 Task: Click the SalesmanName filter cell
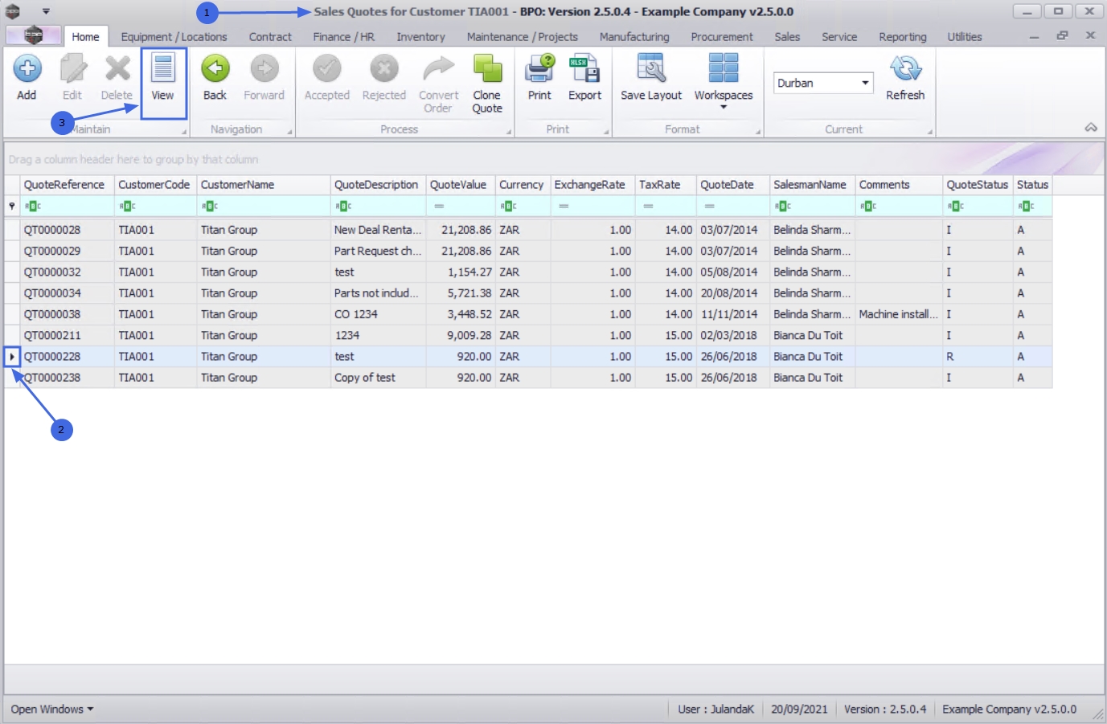tap(812, 207)
